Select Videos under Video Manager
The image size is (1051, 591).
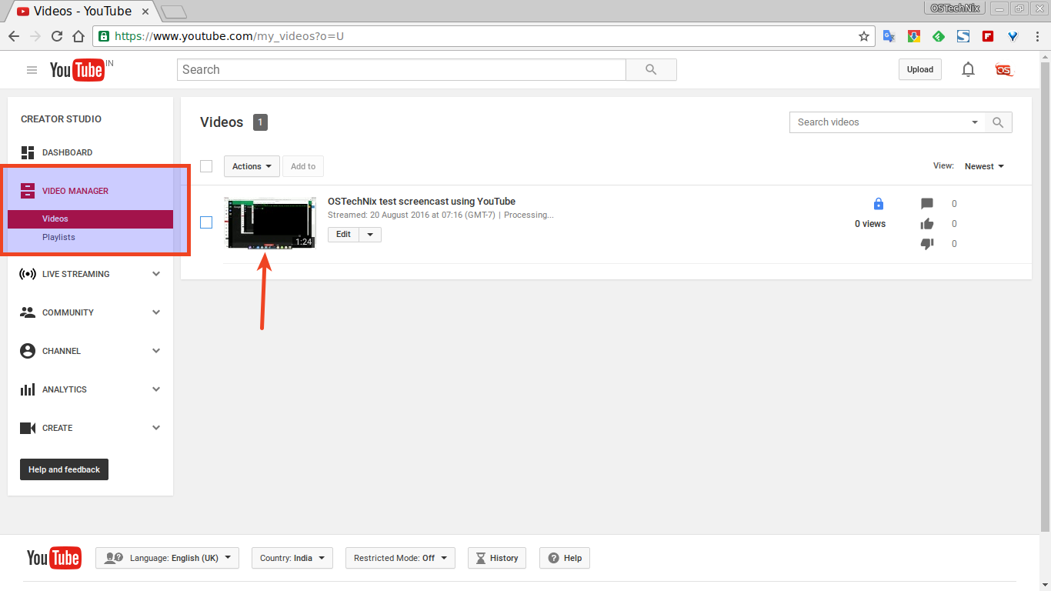click(x=91, y=219)
